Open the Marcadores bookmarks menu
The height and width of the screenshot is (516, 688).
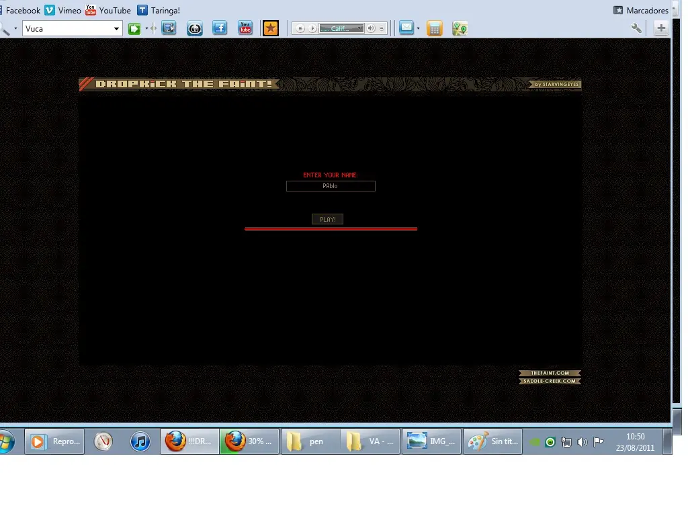coord(641,10)
